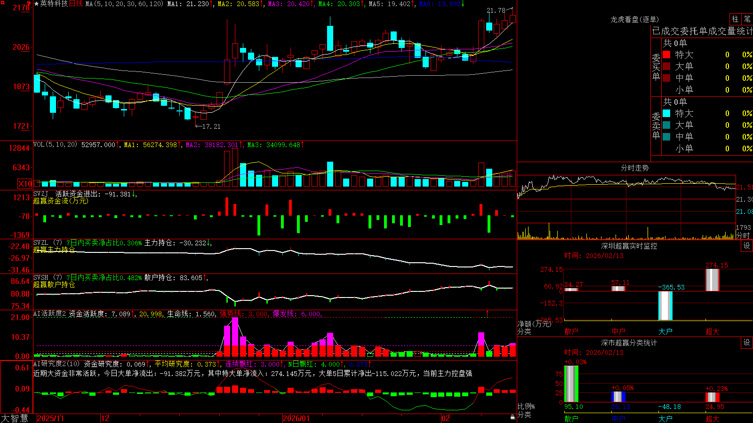Click the 21.78 high price label
753x423 pixels.
[x=496, y=10]
